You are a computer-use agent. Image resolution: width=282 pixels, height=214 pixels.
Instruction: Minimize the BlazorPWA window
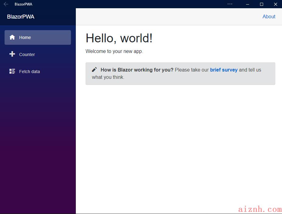pos(248,4)
